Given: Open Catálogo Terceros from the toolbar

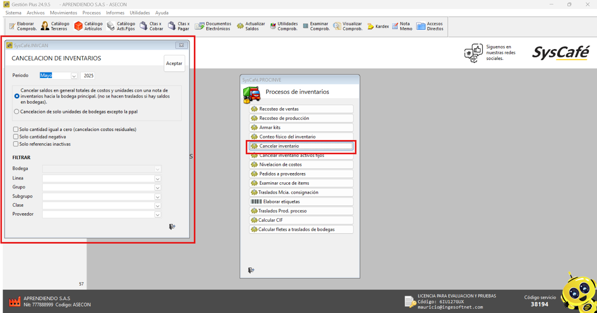Looking at the screenshot, I should point(55,26).
